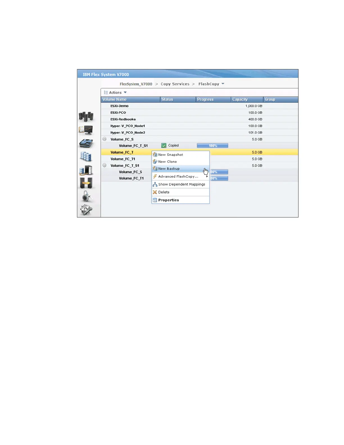Image resolution: width=344 pixels, height=445 pixels.
Task: Open the Copy Services icon in sidebar
Action: (x=86, y=183)
